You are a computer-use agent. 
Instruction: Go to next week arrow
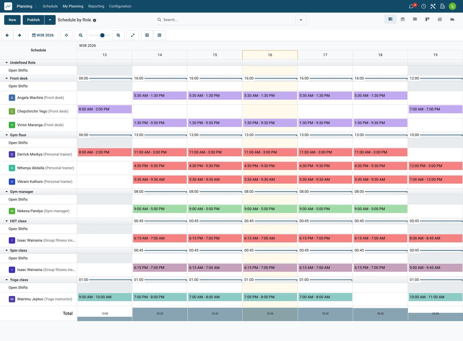tap(19, 35)
